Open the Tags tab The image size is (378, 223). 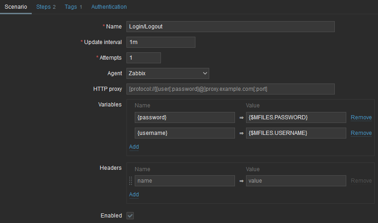pyautogui.click(x=73, y=7)
